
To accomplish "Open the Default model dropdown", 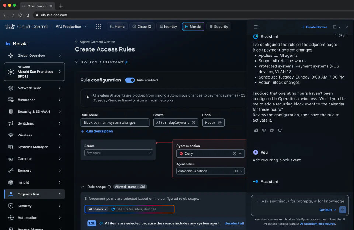I will point(327,210).
